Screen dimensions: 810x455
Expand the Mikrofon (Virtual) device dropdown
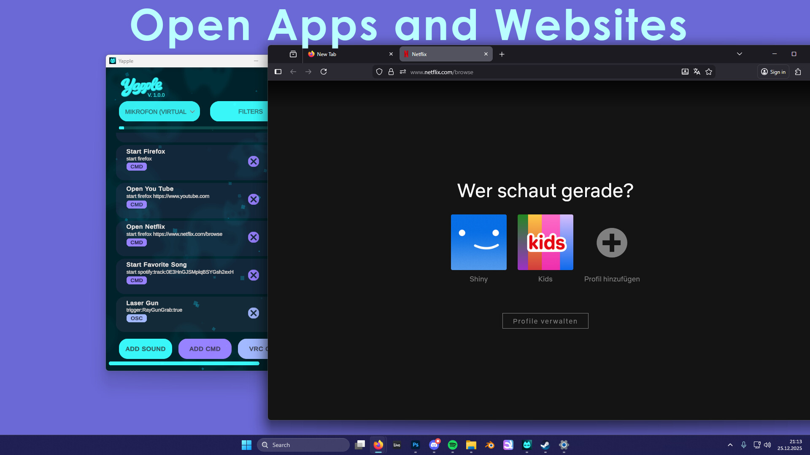(x=159, y=112)
